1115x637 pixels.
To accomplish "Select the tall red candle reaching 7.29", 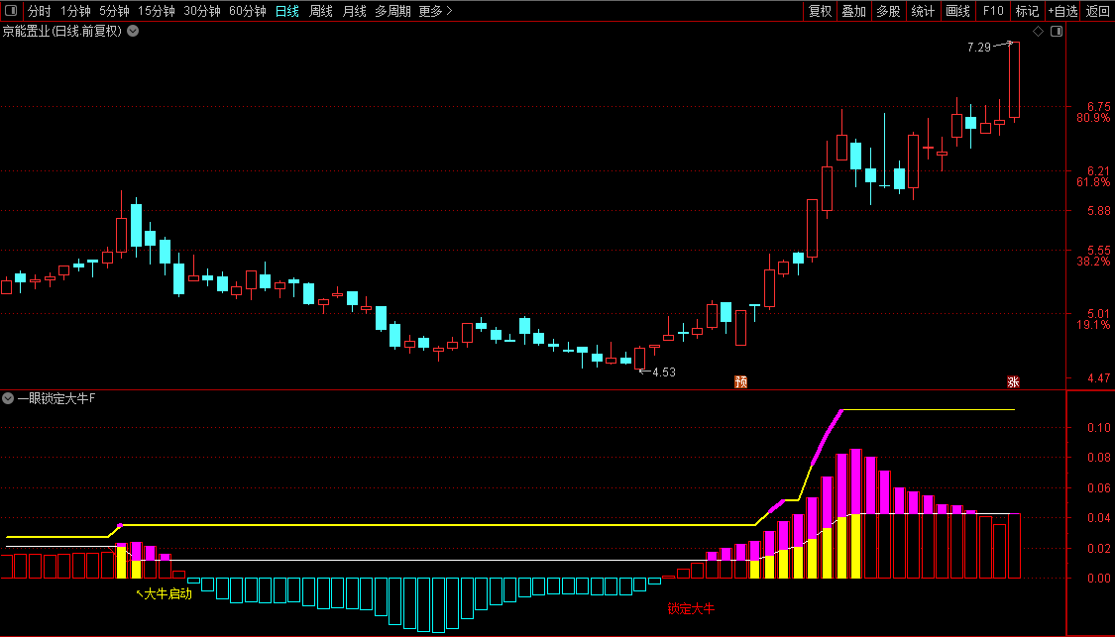I will pyautogui.click(x=1014, y=80).
